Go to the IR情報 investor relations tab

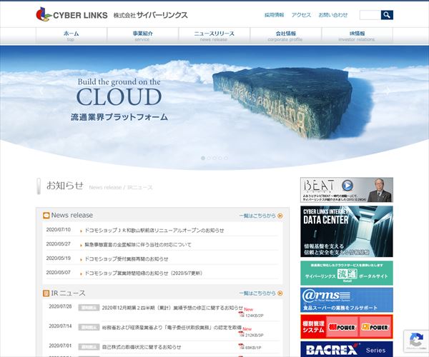pos(357,36)
